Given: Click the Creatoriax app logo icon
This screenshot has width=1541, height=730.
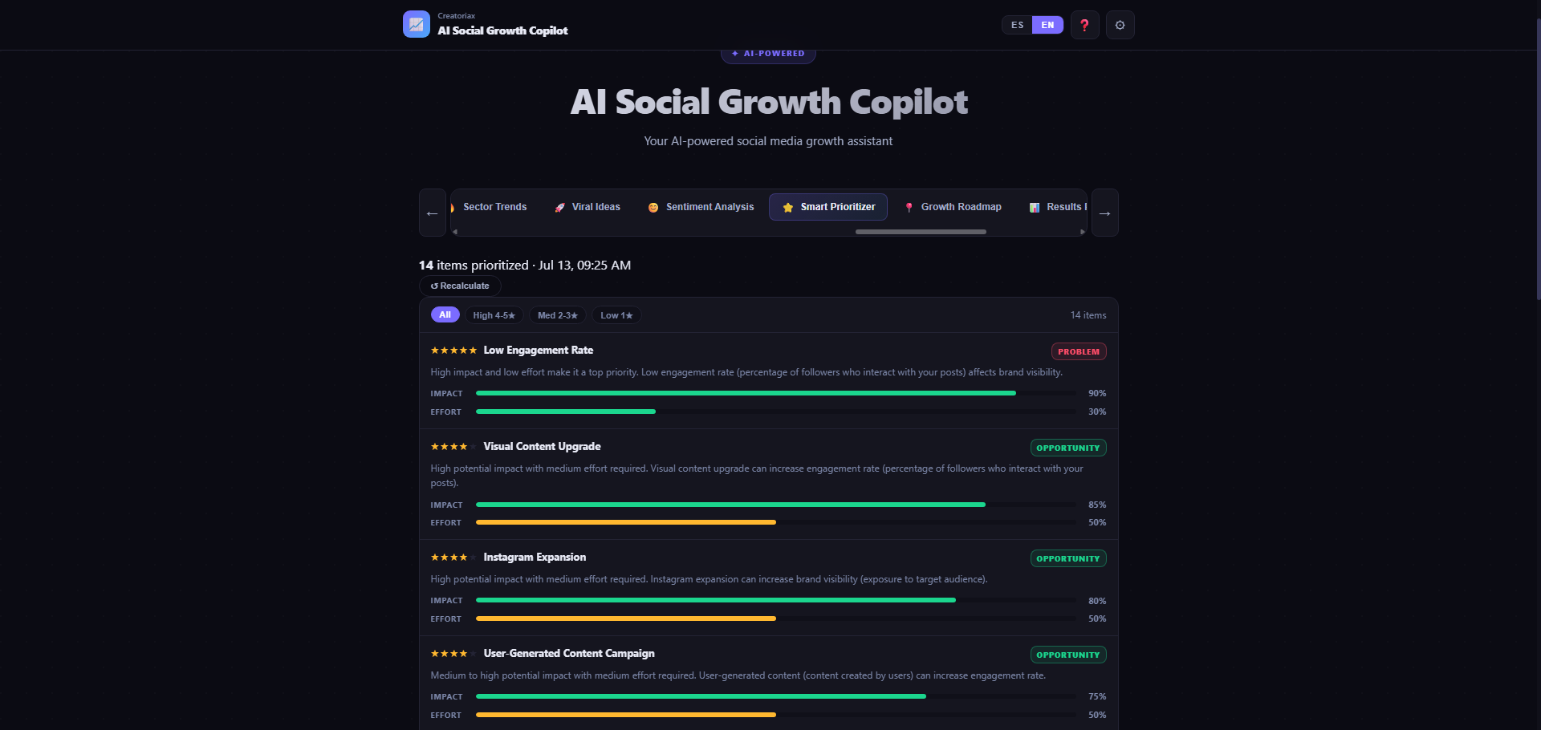Looking at the screenshot, I should click(x=416, y=24).
